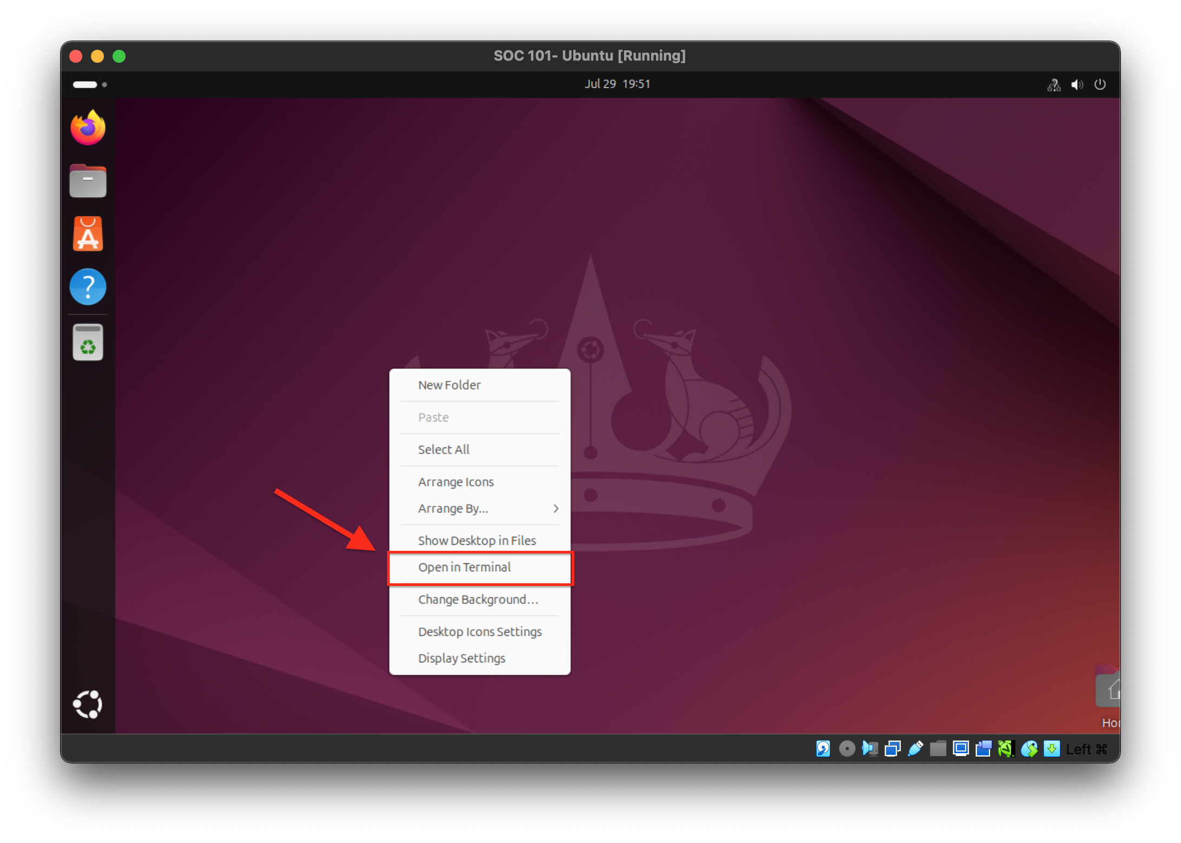The height and width of the screenshot is (843, 1181).
Task: Click the keyboard capture green arrow indicator
Action: 1052,748
